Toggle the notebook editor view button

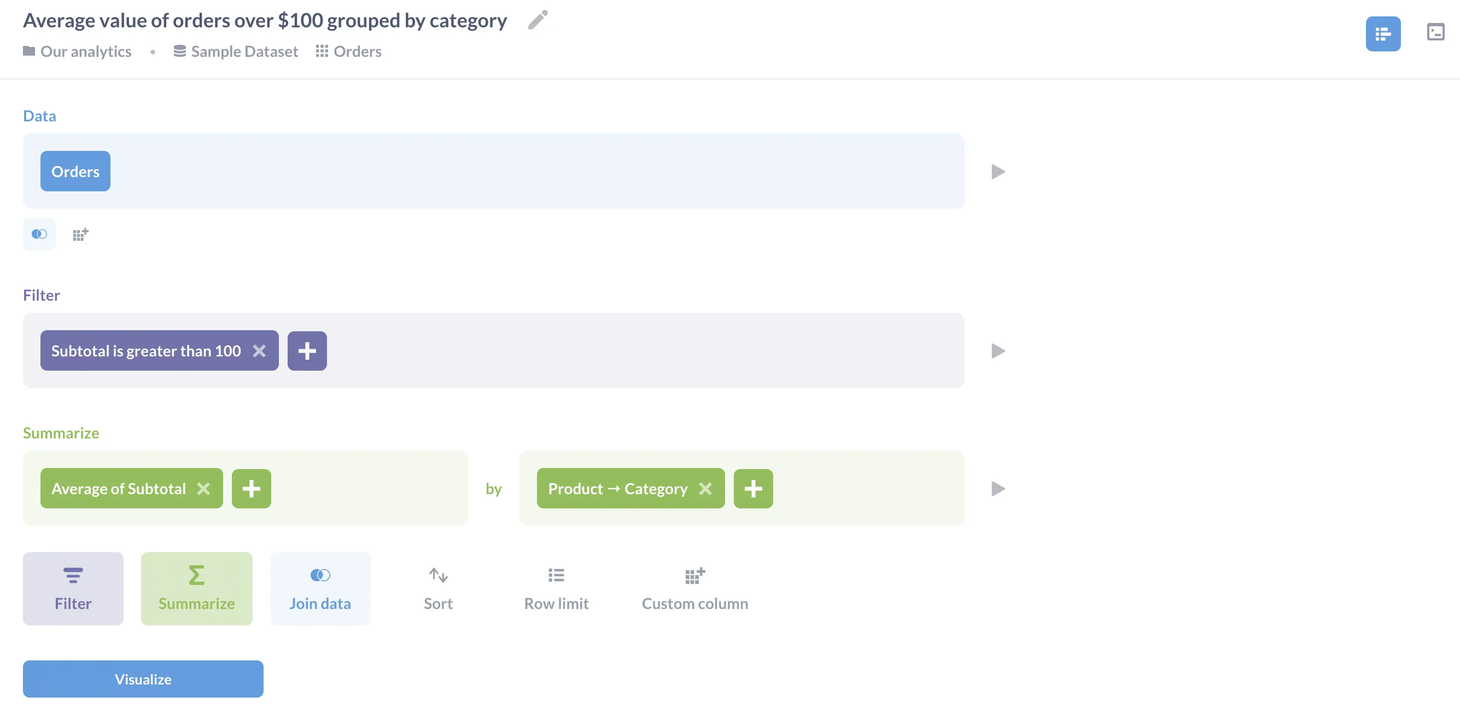coord(1383,34)
